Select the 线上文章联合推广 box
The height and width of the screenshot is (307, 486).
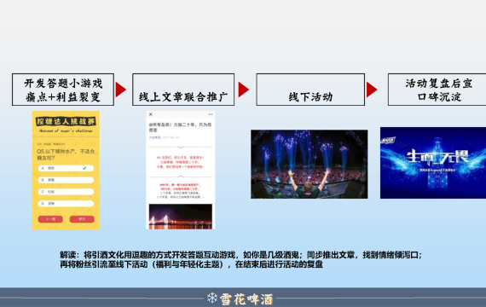point(183,90)
